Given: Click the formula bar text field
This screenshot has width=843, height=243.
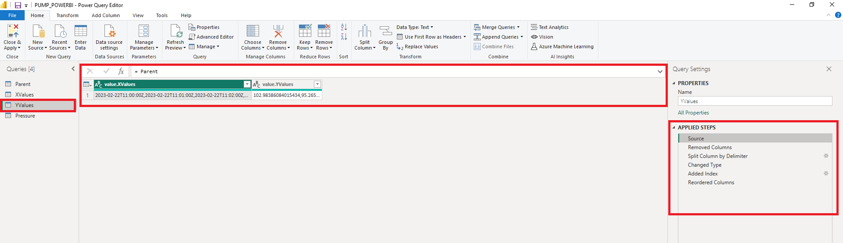Looking at the screenshot, I should [393, 71].
